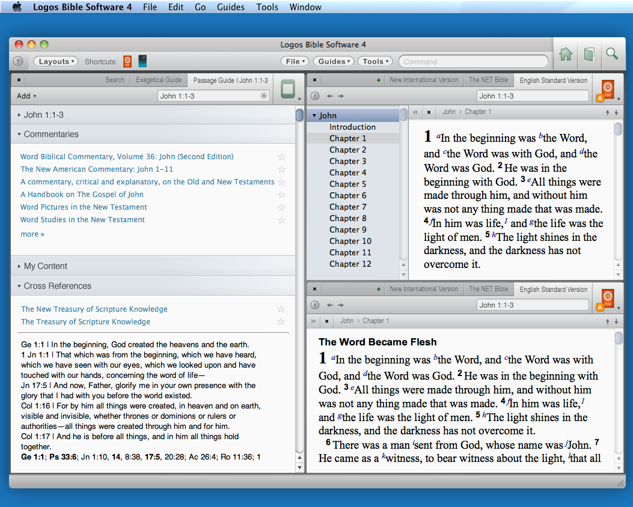
Task: Go forward in lower ESV panel history
Action: pyautogui.click(x=341, y=305)
